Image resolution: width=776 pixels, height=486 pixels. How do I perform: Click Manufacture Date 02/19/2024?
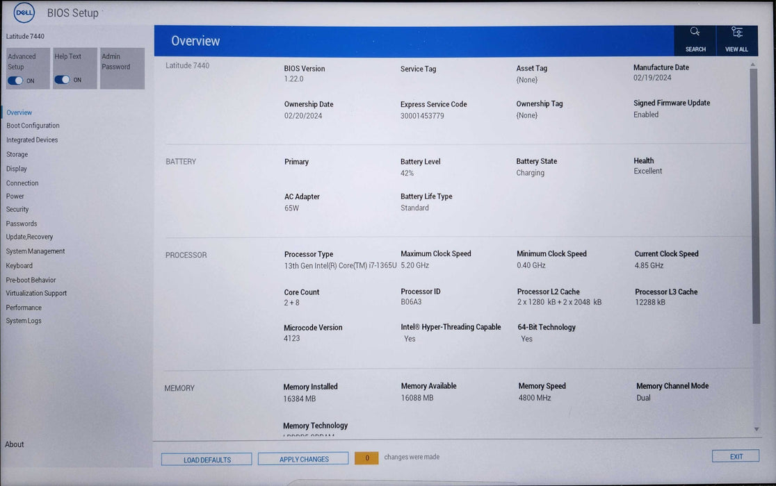click(x=652, y=78)
